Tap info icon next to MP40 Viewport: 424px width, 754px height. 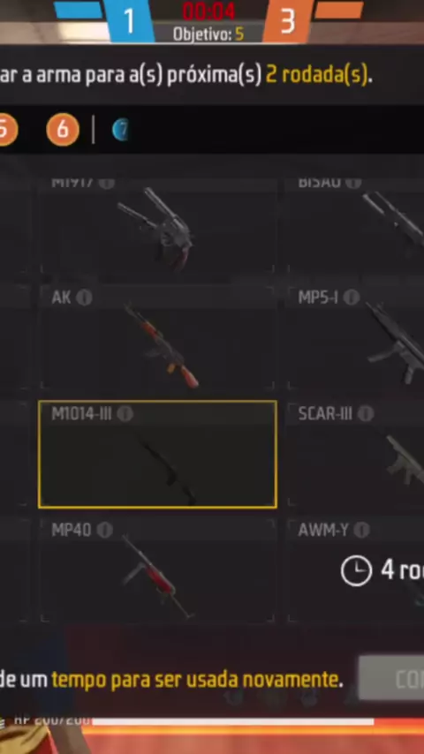click(x=104, y=530)
